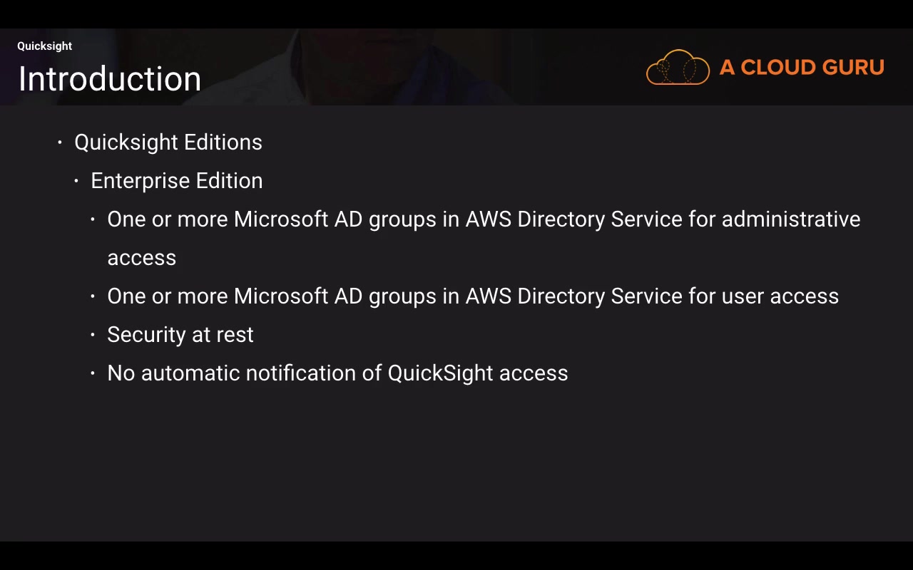Click 'AWS Directory Service' in the administrative line
Screen dimensions: 913x570
pos(573,219)
